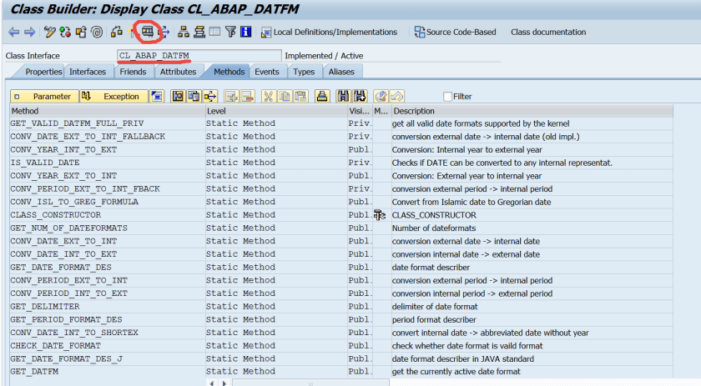Click the cut scissors icon

click(x=269, y=97)
